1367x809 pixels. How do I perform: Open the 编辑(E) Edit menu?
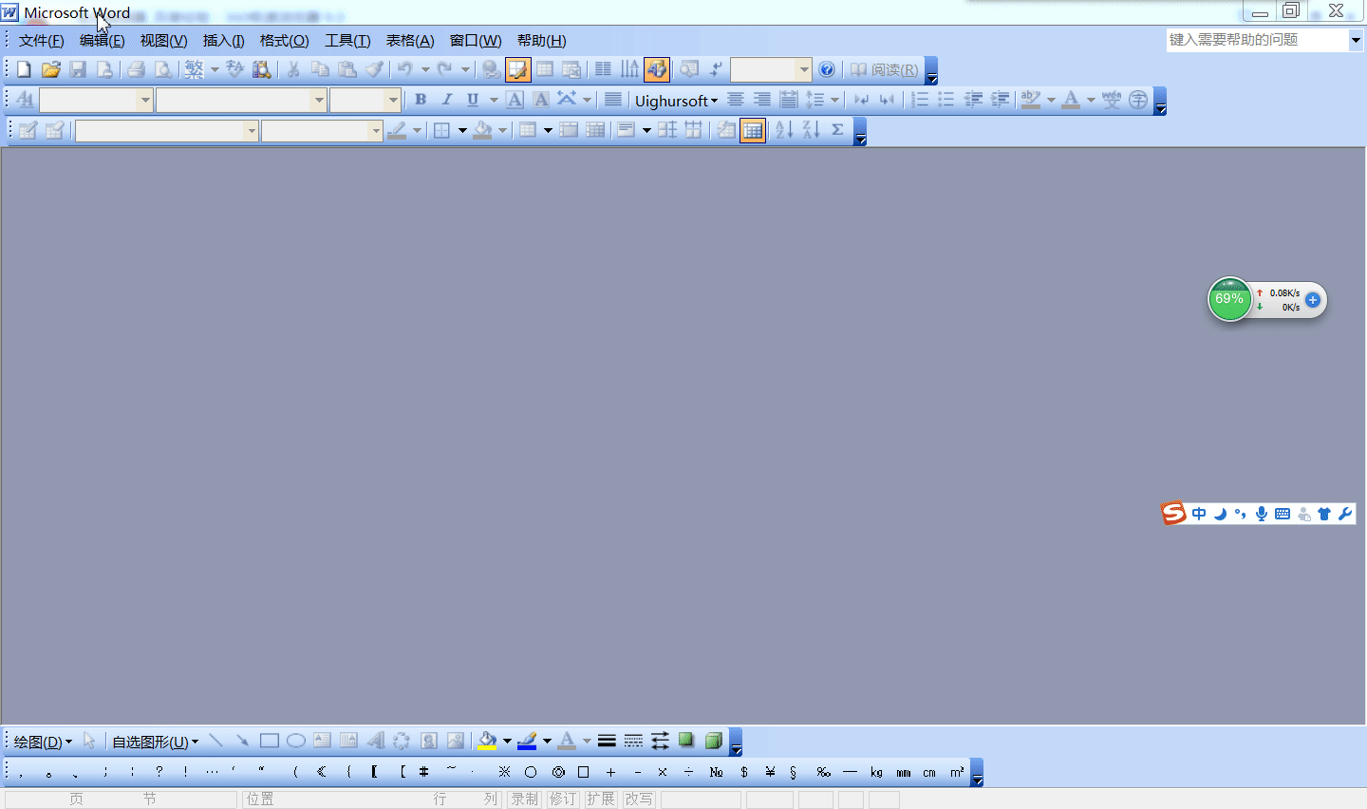click(x=102, y=40)
